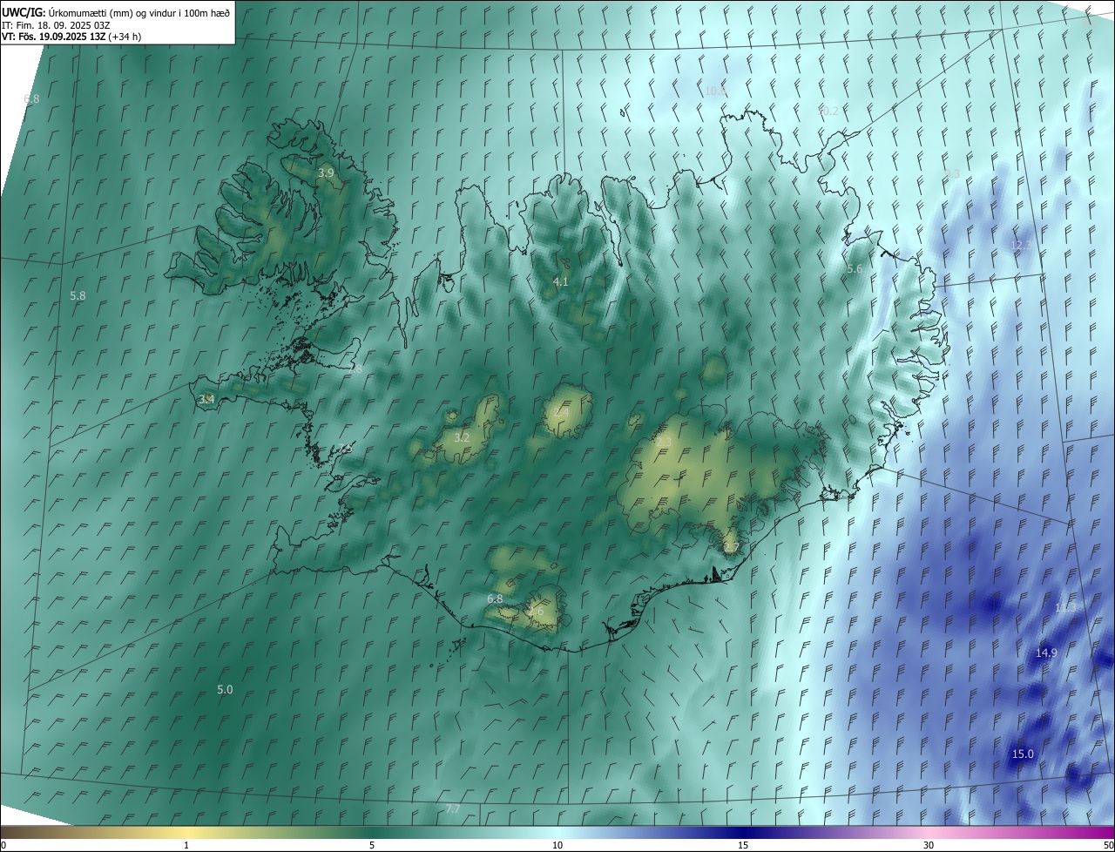Image resolution: width=1115 pixels, height=852 pixels.
Task: Click the colour bar tick label '10'
Action: point(557,846)
